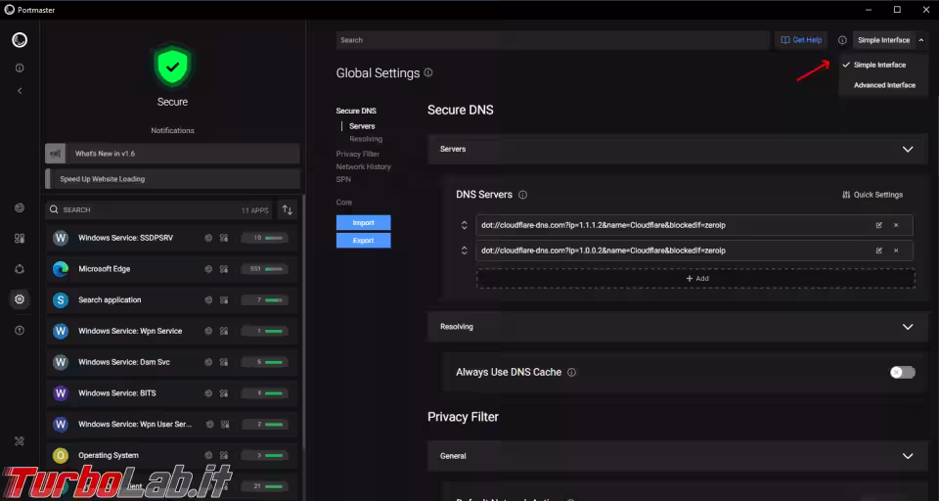Enable the Always Use DNS Cache switch
Viewport: 939px width, 501px height.
903,372
